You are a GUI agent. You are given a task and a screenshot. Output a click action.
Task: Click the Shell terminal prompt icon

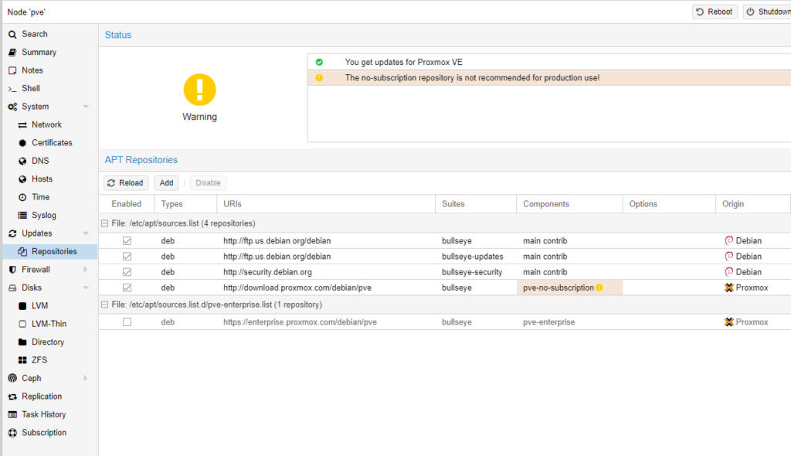(x=12, y=89)
